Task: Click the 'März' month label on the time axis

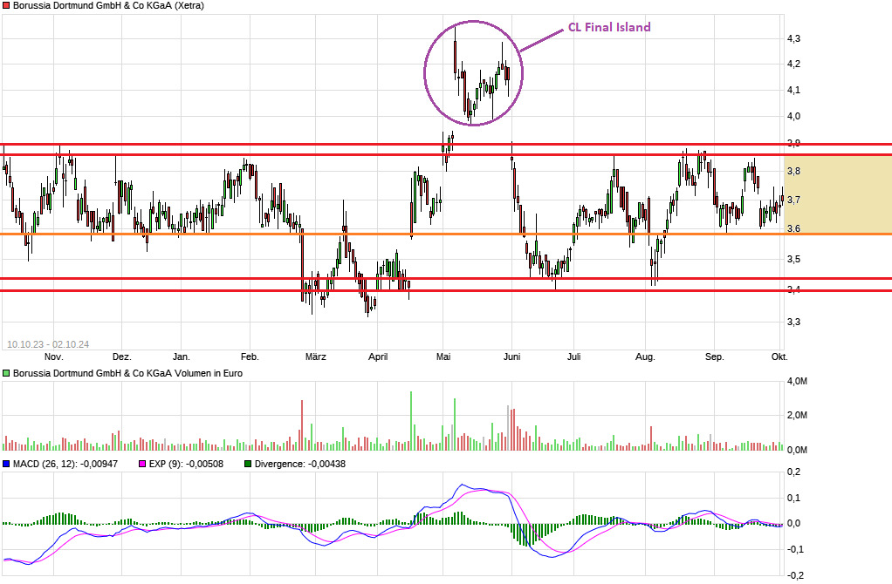Action: pyautogui.click(x=316, y=357)
